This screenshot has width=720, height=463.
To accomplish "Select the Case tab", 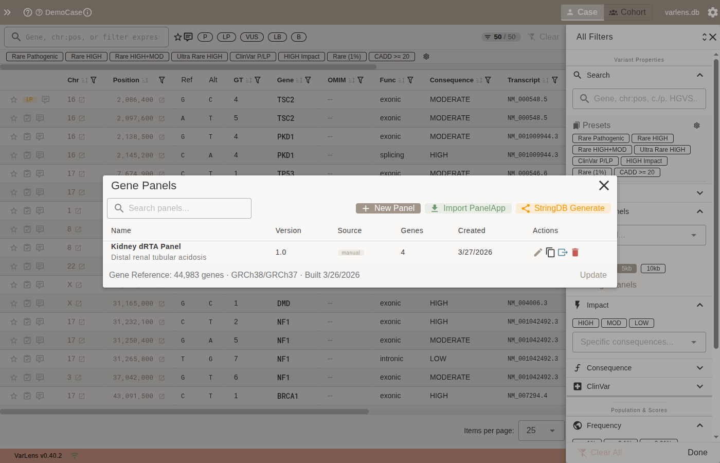I will pyautogui.click(x=582, y=12).
